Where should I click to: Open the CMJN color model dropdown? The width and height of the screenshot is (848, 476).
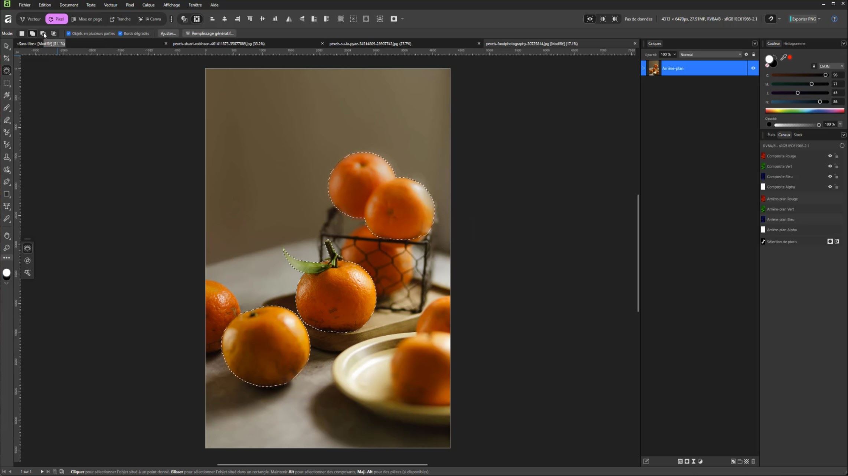(x=831, y=66)
